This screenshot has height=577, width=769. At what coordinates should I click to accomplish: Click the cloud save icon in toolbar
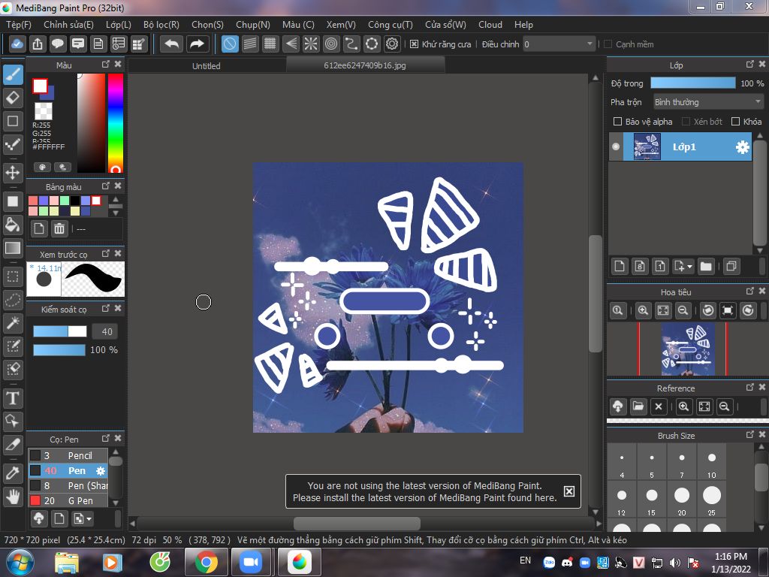17,44
